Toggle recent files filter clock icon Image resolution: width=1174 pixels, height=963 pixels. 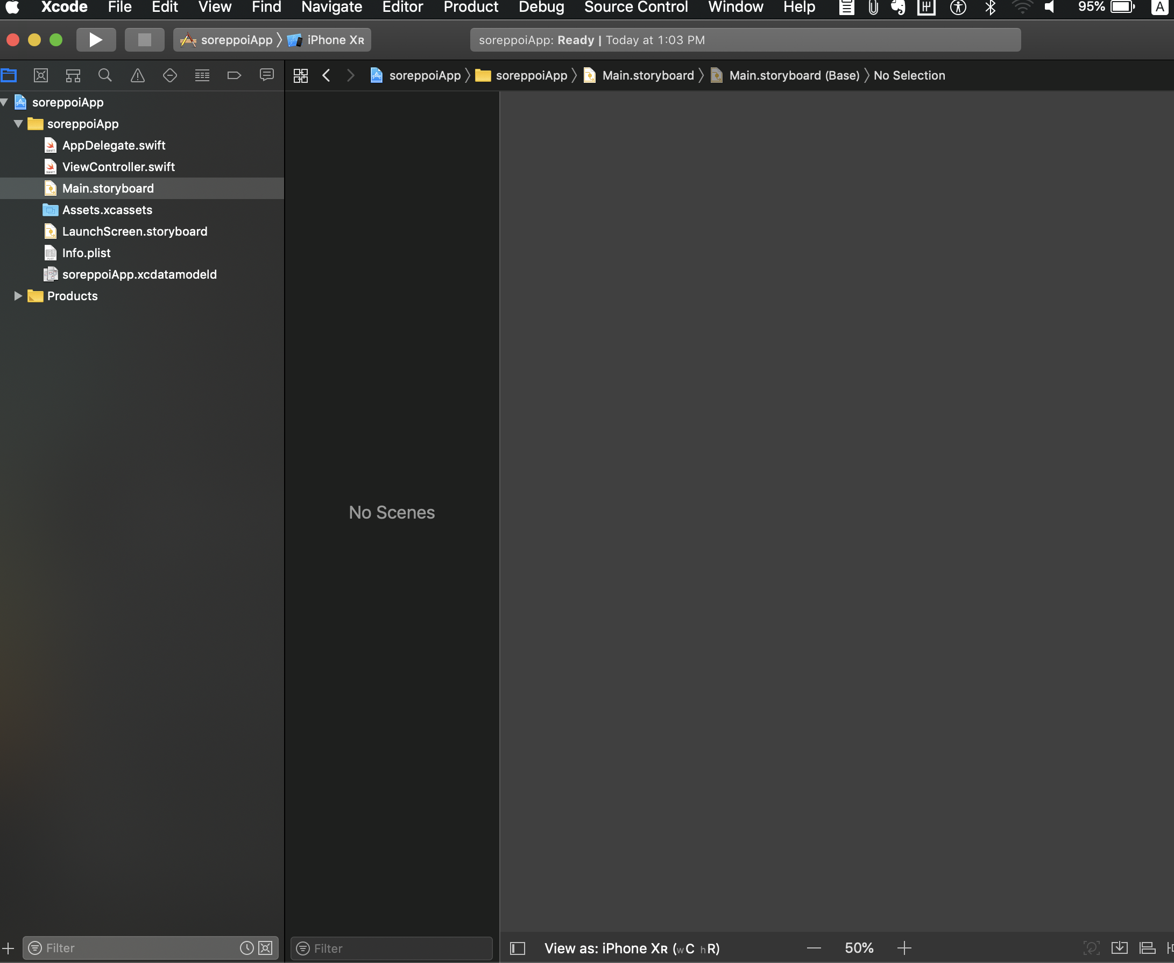(x=246, y=947)
